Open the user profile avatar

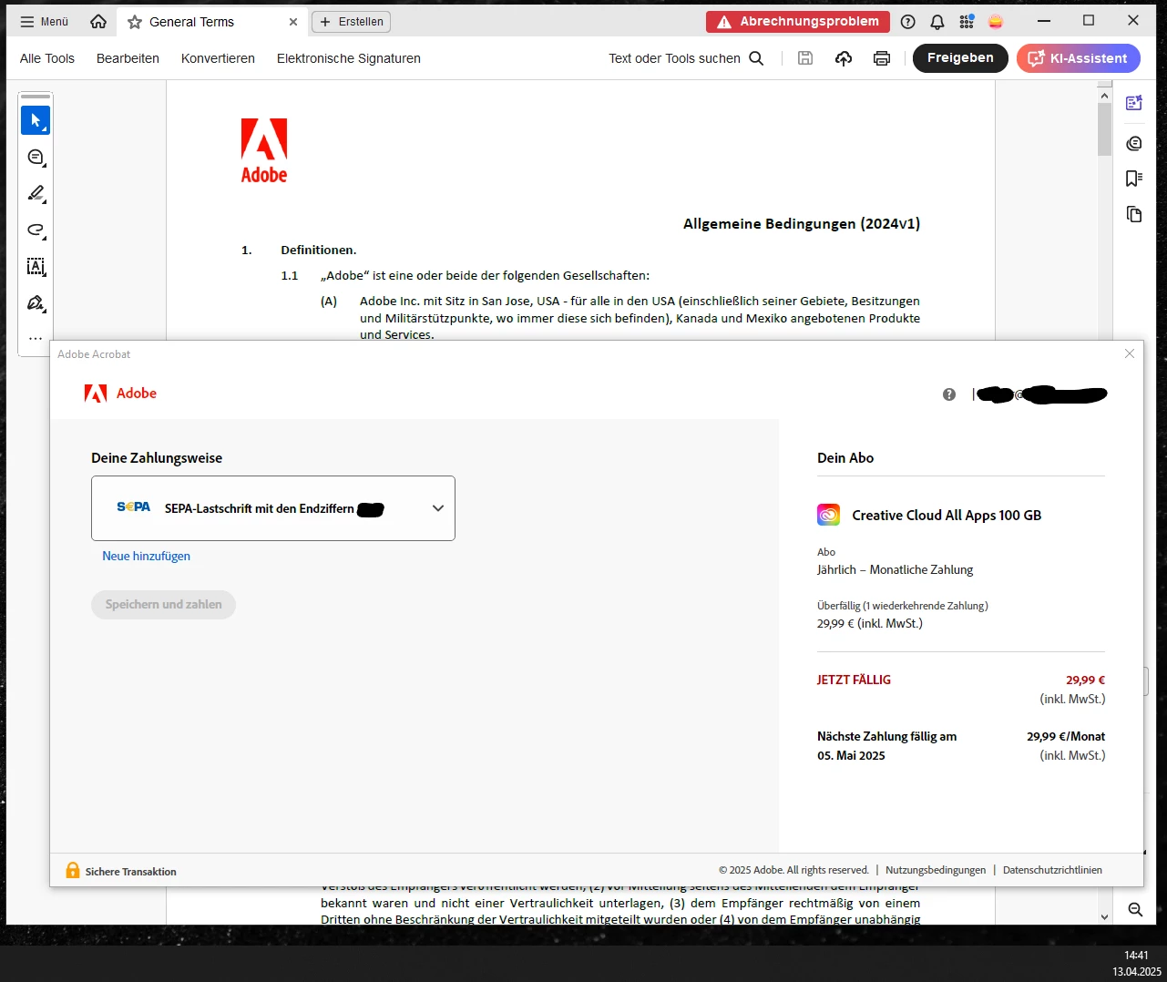click(996, 22)
